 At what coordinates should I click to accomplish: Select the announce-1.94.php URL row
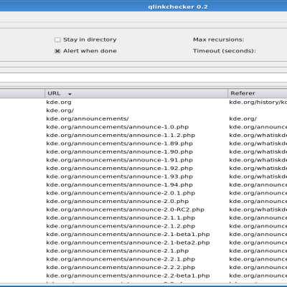coord(120,185)
